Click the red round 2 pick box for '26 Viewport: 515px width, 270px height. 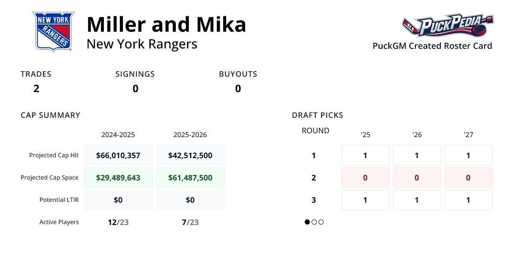tap(417, 177)
